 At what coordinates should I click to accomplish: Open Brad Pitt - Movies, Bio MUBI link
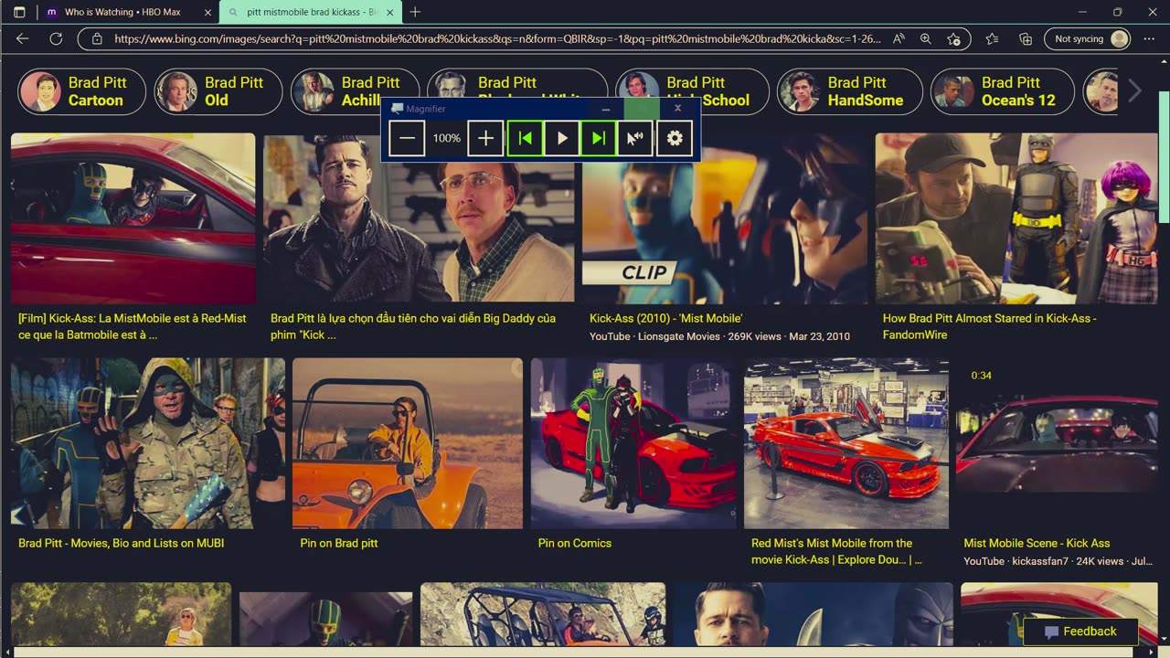click(122, 543)
